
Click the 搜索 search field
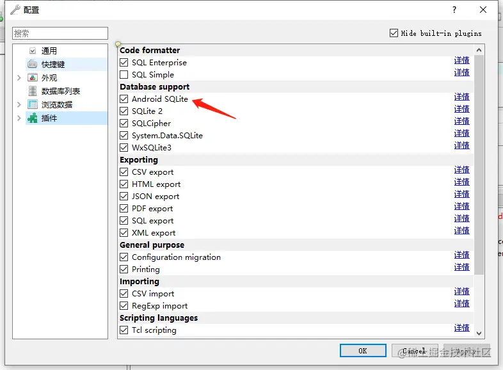point(60,33)
